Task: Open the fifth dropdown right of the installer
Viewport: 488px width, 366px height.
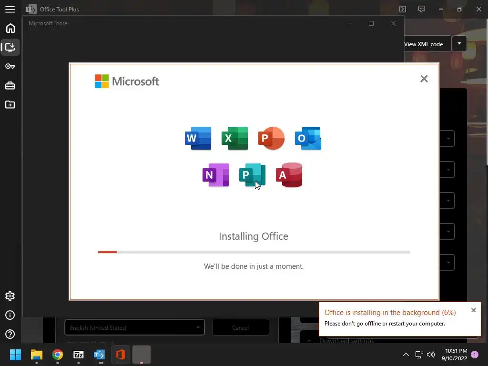Action: 447,263
